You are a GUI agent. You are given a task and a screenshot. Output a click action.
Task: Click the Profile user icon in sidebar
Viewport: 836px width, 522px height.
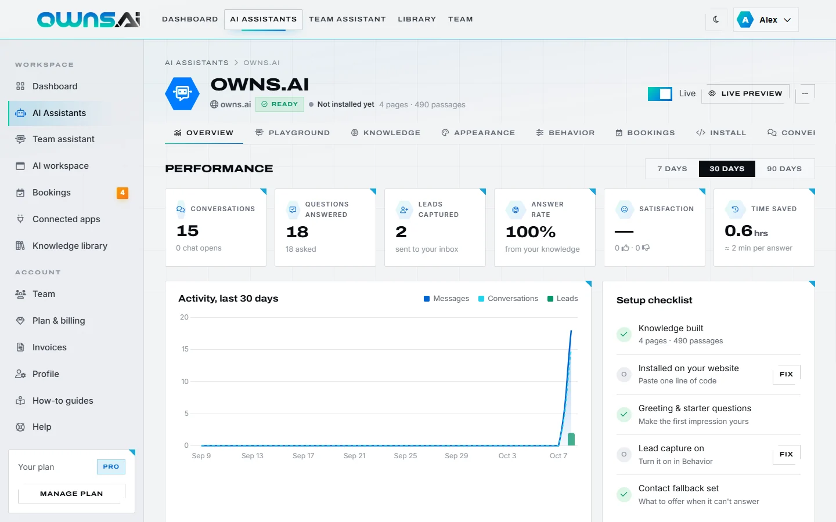pyautogui.click(x=20, y=374)
